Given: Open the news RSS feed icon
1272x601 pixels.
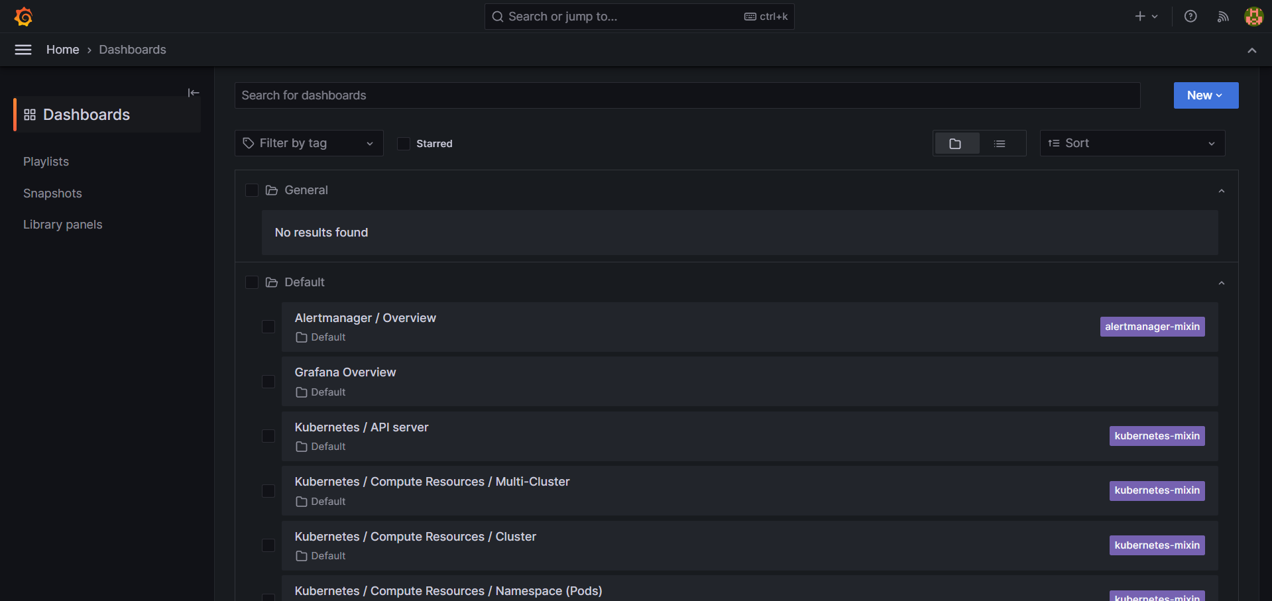Looking at the screenshot, I should click(x=1223, y=17).
